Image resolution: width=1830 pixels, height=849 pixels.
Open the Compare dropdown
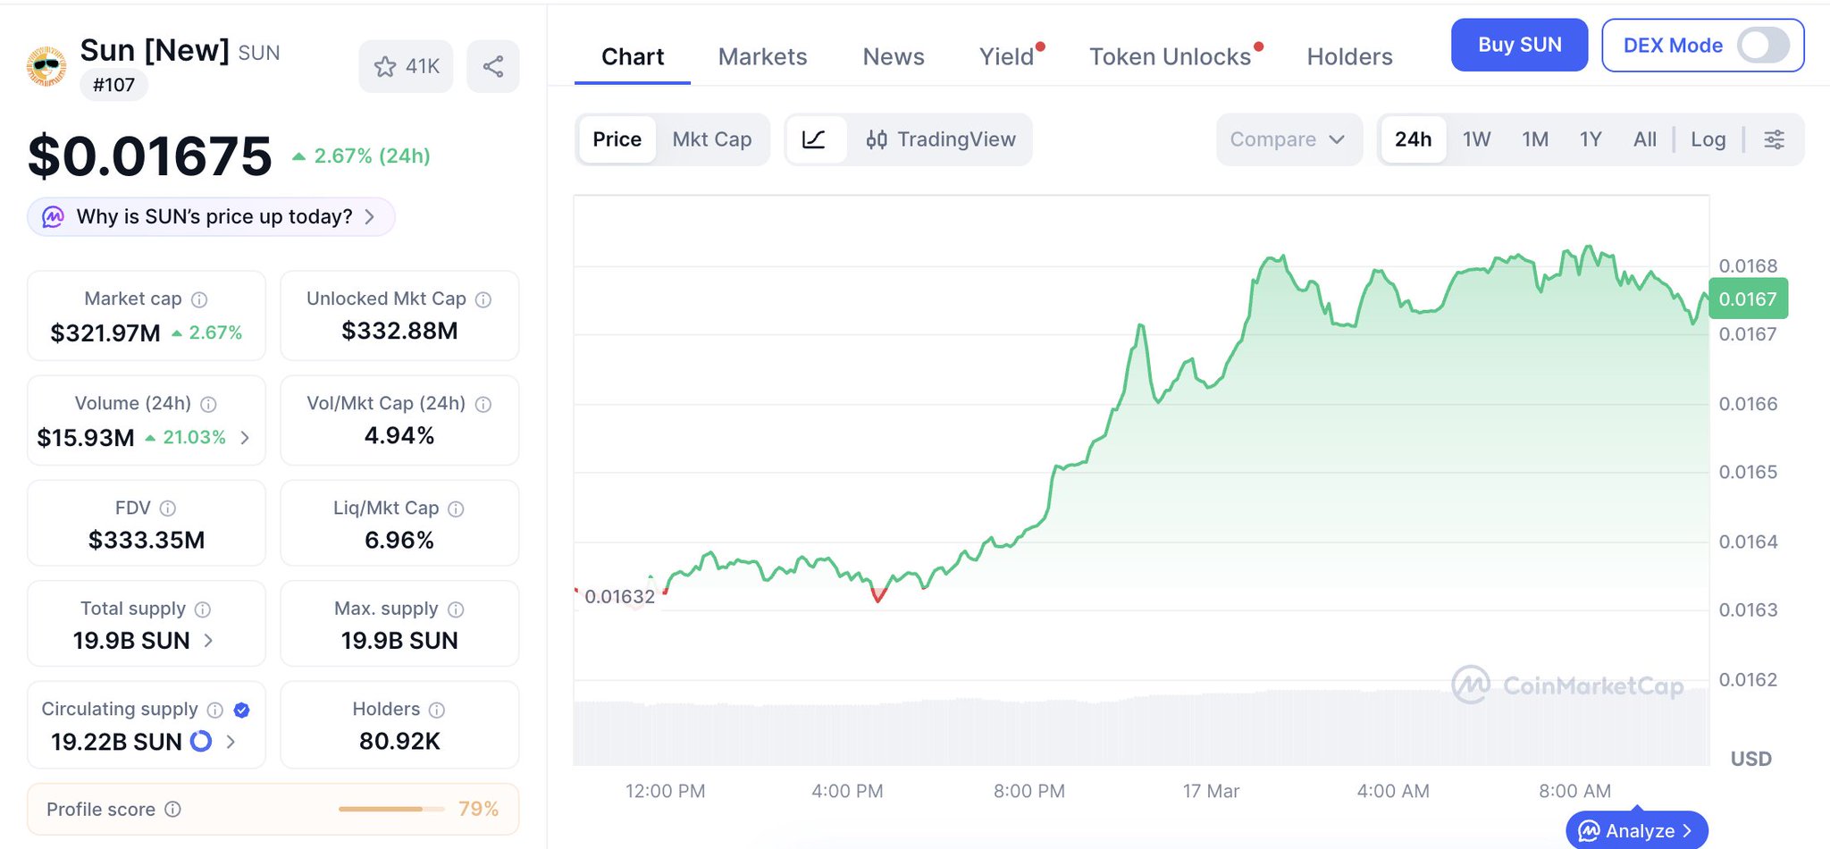pos(1288,139)
